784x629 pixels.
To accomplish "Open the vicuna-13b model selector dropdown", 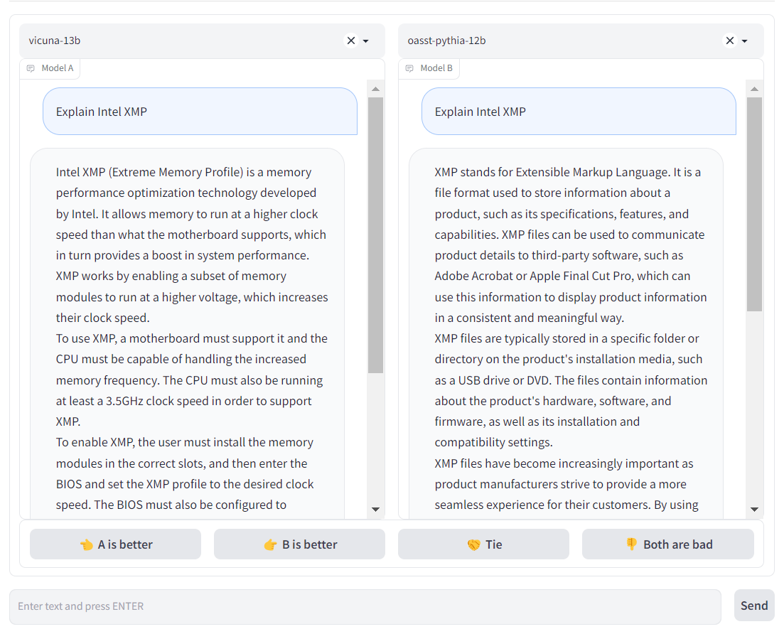I will point(365,41).
